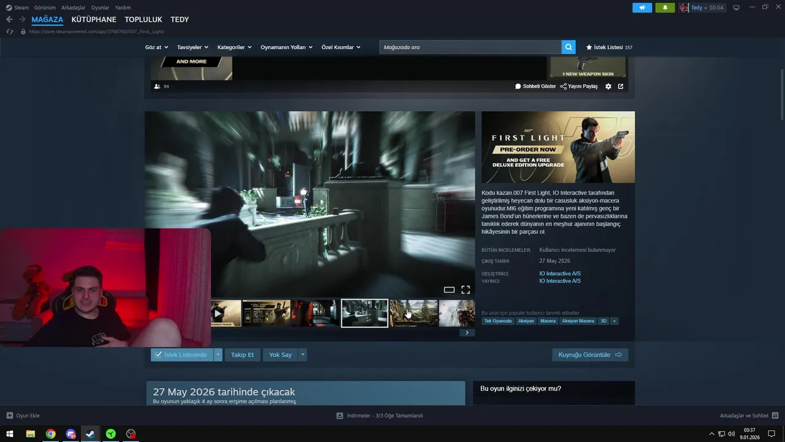The height and width of the screenshot is (442, 785).
Task: Pop out the broadcast in new window
Action: point(621,87)
